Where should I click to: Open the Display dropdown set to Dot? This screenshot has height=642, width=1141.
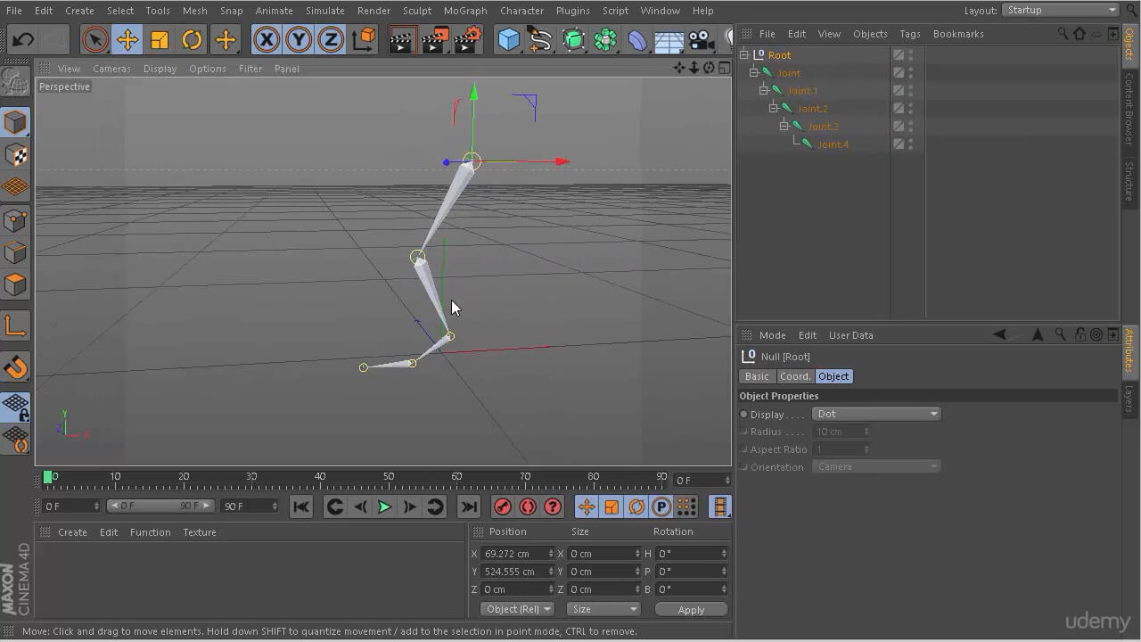click(875, 413)
